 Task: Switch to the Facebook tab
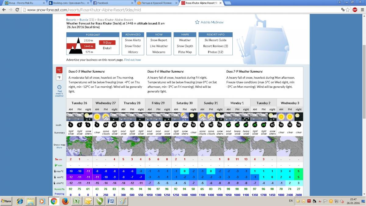[113, 3]
